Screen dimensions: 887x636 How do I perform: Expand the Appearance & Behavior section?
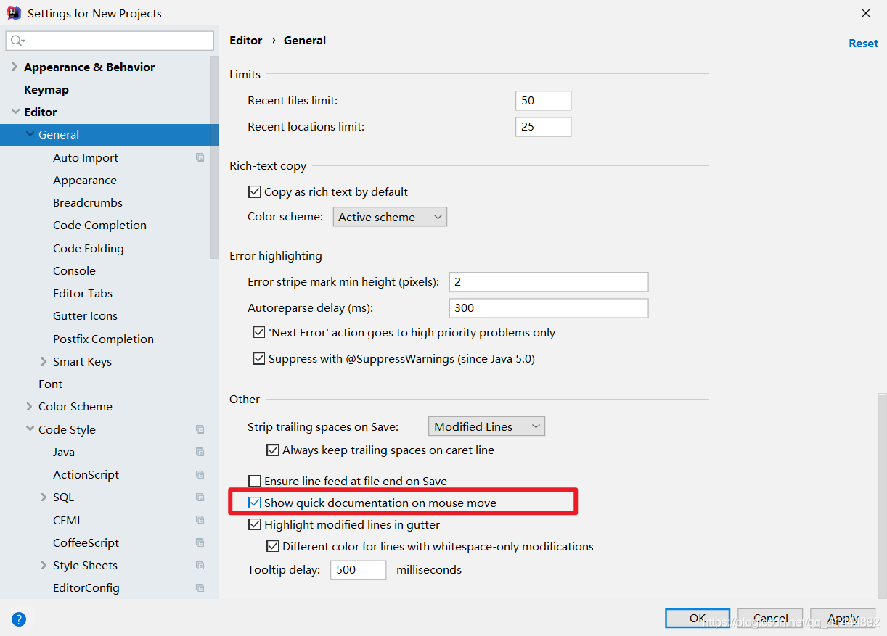coord(15,67)
